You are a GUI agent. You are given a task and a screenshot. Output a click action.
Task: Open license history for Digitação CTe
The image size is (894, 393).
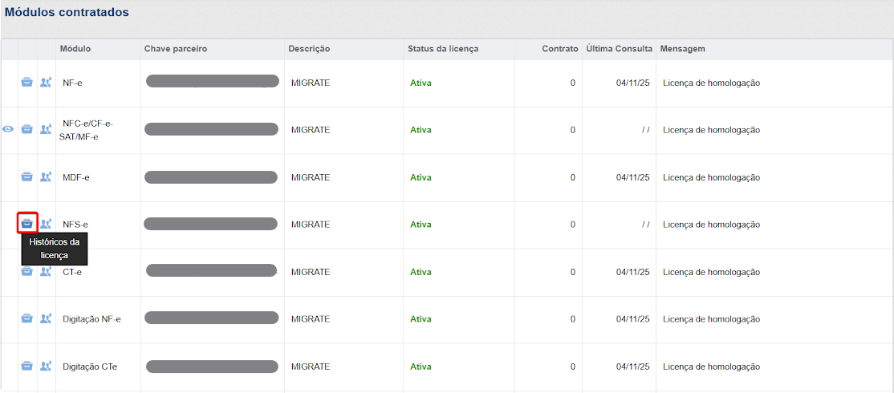click(26, 366)
